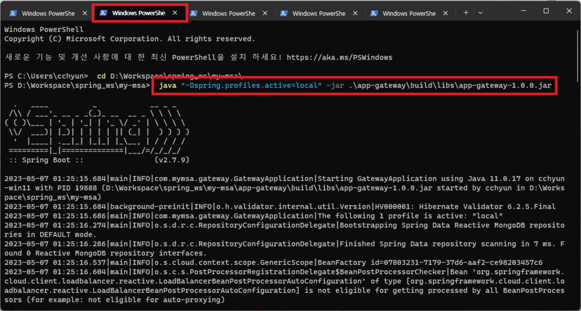This screenshot has width=581, height=311.
Task: Close the fifth PowerShell tab
Action: coord(445,13)
